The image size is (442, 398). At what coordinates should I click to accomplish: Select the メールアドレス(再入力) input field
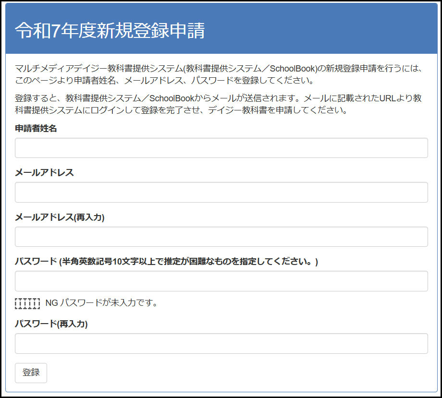[221, 237]
